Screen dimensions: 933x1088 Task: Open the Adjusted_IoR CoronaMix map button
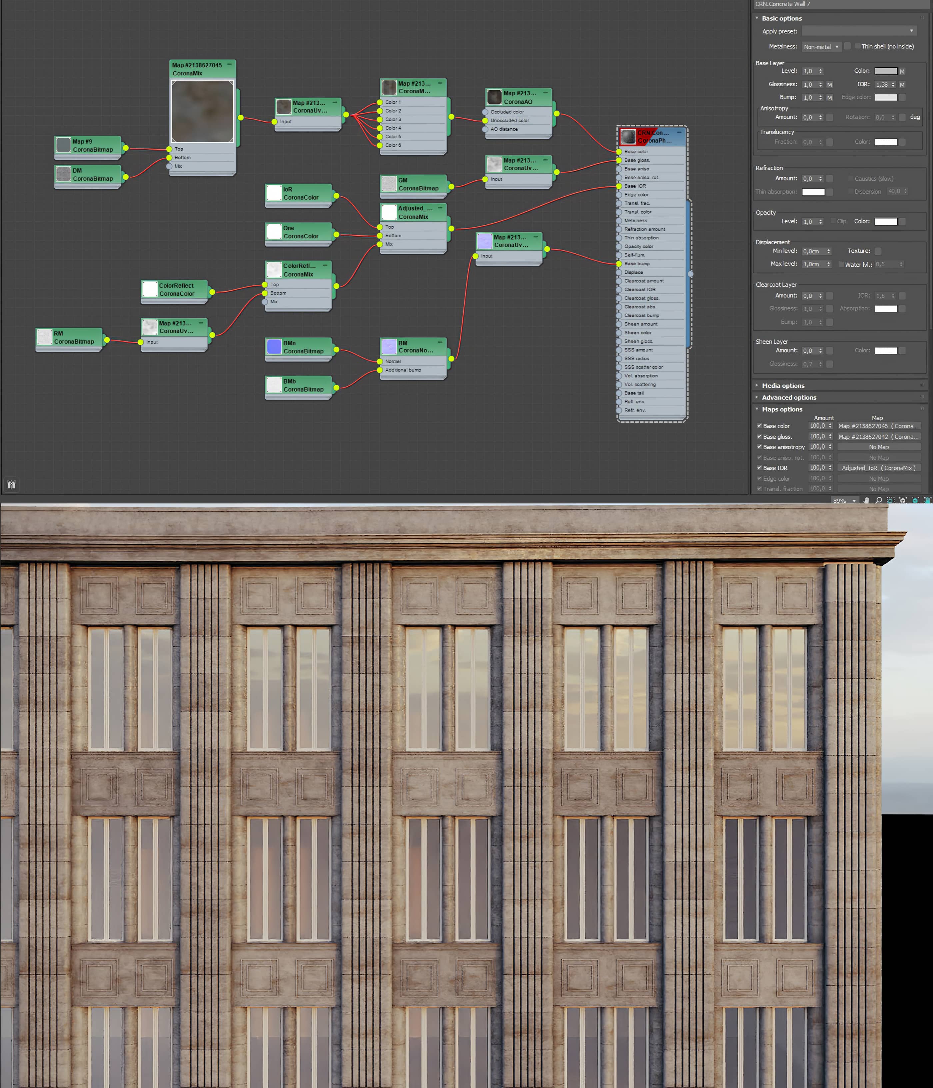[878, 468]
